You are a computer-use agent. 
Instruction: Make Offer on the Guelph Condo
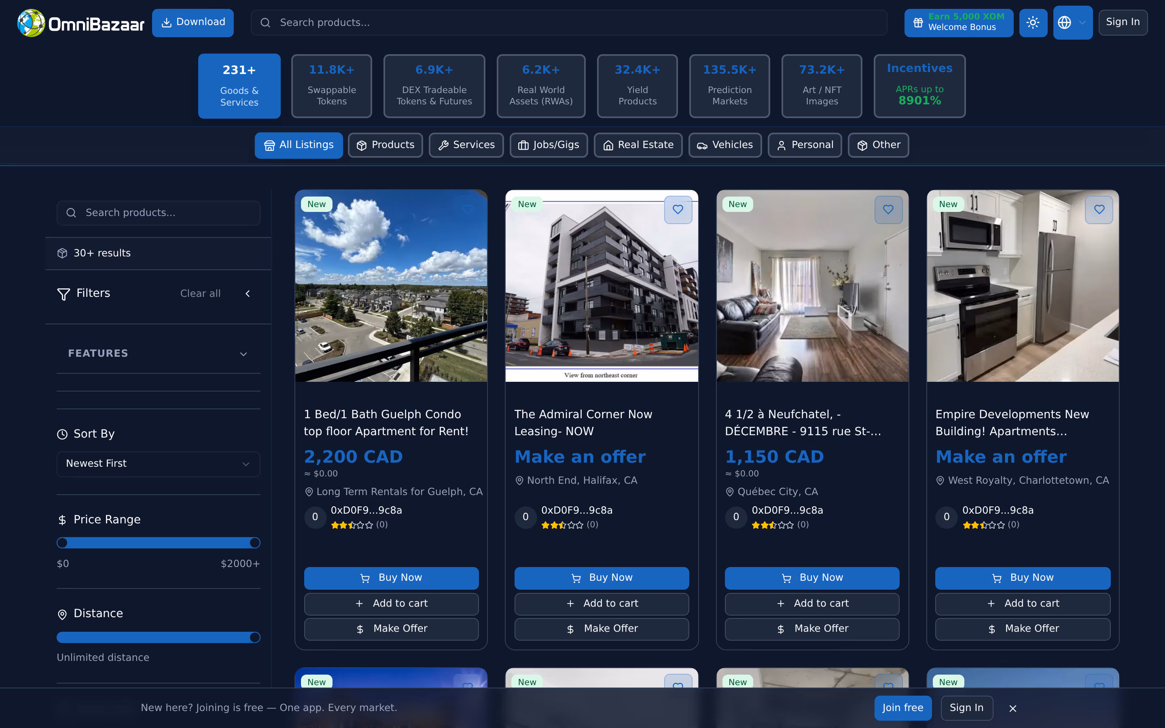click(391, 629)
